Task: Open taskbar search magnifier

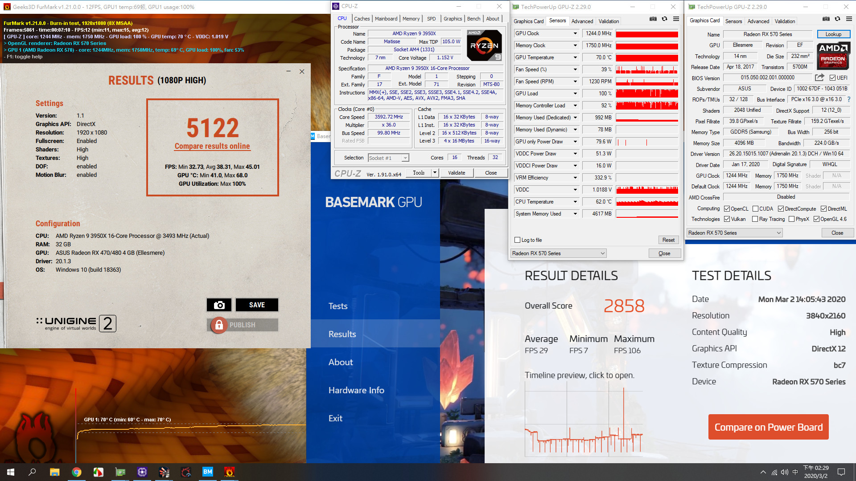Action: click(x=32, y=472)
